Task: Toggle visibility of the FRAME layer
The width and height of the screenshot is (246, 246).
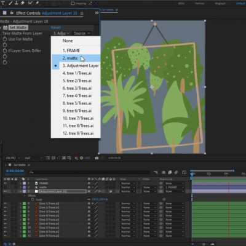Action: [5, 183]
